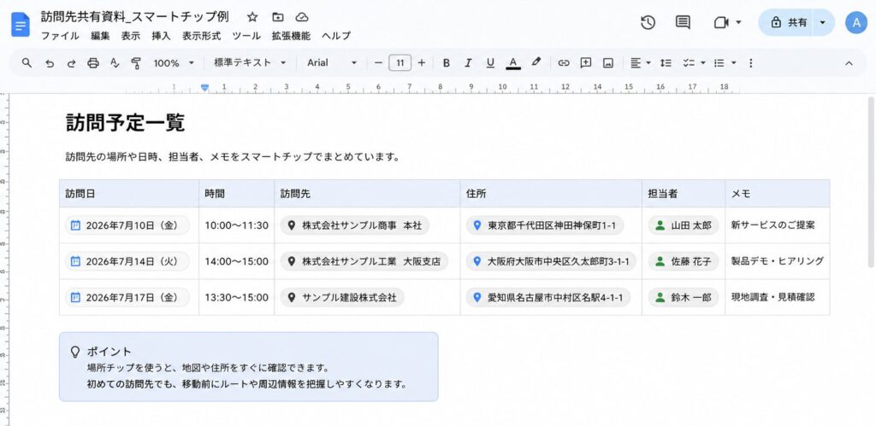876x426 pixels.
Task: Open the highlight color pen
Action: [536, 63]
